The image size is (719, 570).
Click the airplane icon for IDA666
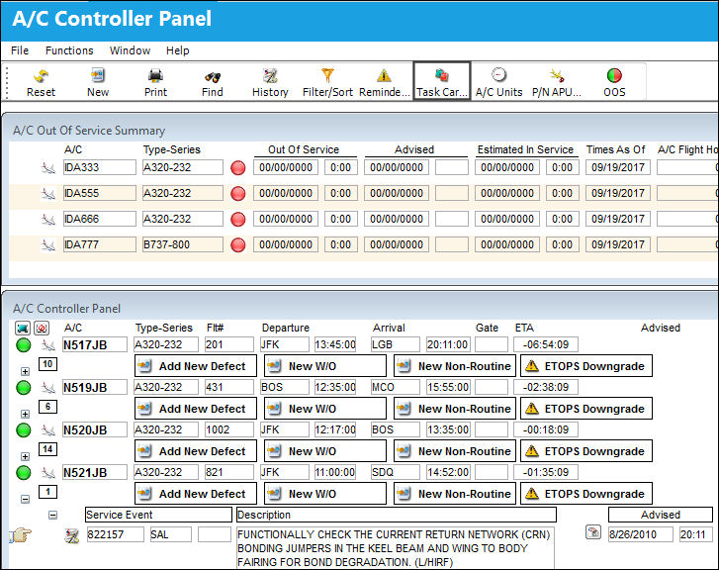coord(48,219)
